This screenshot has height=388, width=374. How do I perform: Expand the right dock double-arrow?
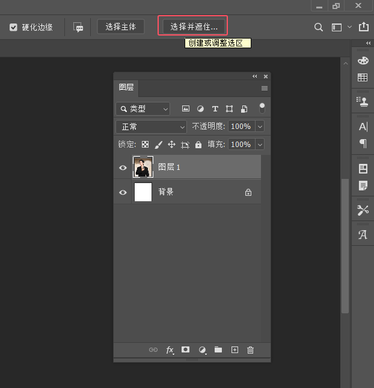click(x=369, y=43)
